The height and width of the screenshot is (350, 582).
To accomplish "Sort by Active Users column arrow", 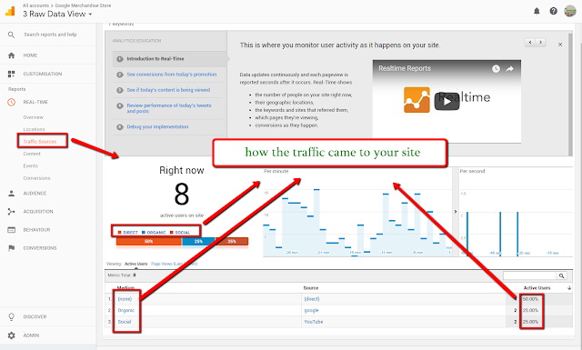I will point(569,288).
